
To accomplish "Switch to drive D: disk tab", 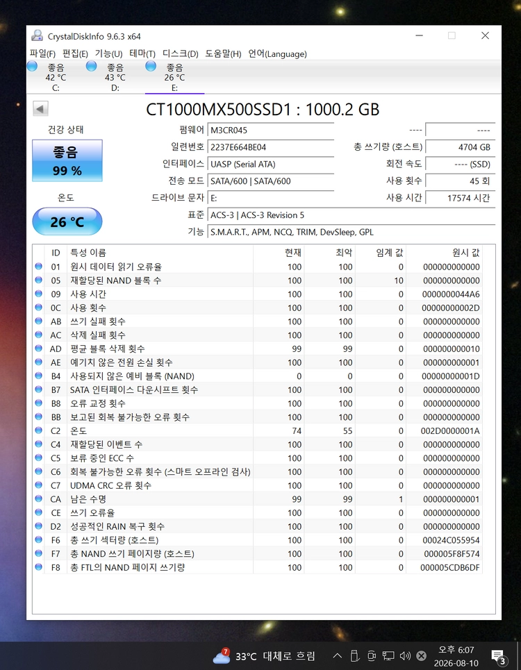I will [115, 77].
